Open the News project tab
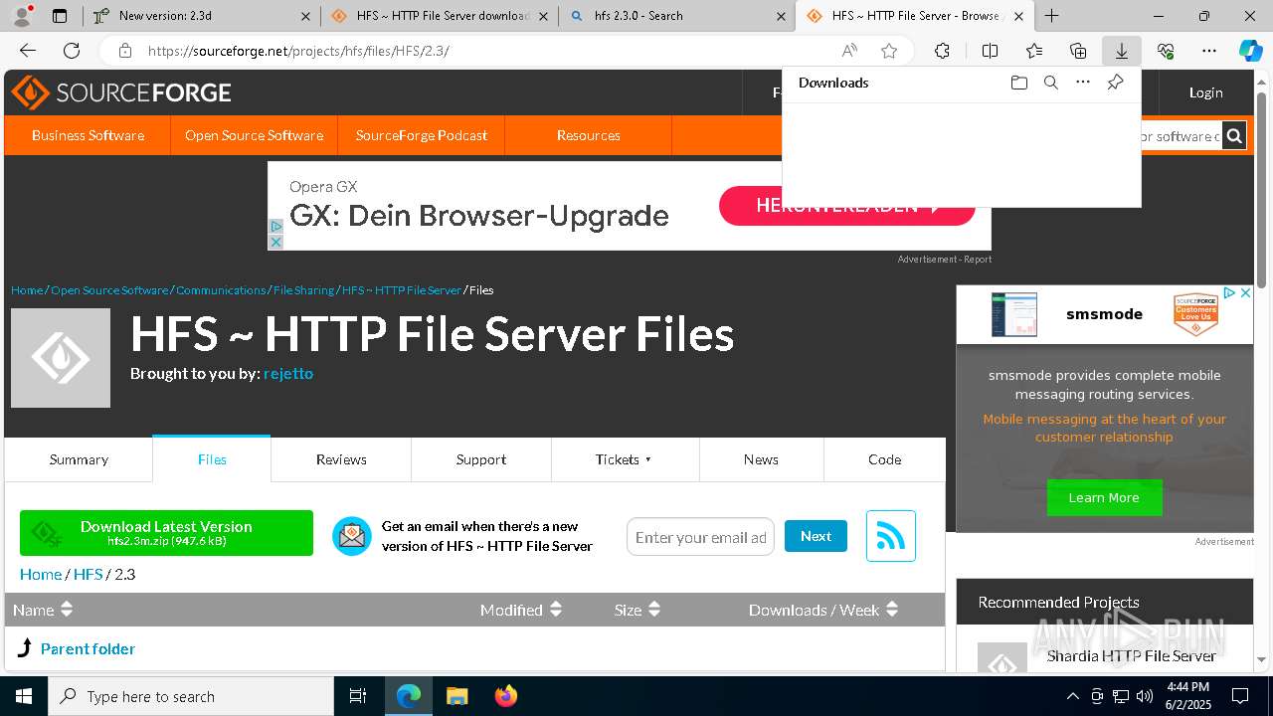Image resolution: width=1273 pixels, height=716 pixels. 761,459
